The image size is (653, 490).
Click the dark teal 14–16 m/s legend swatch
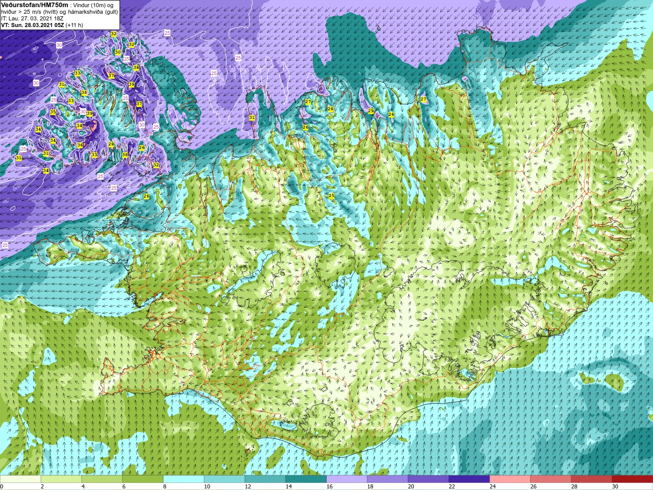306,479
